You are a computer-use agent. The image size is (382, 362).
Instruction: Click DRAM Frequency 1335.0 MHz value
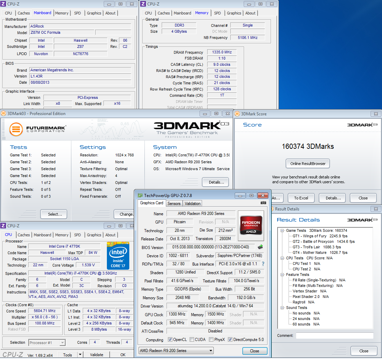222,52
